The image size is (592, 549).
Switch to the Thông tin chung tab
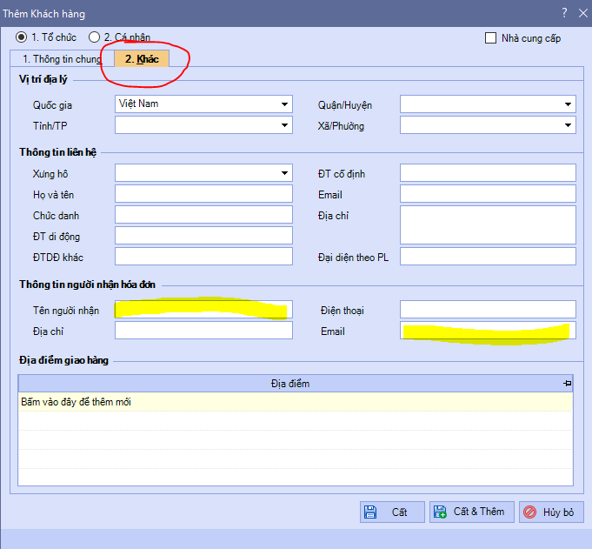click(x=62, y=59)
